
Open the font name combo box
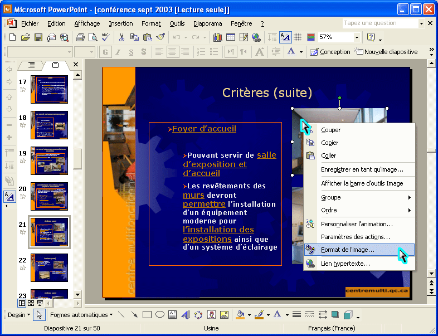tap(40, 52)
